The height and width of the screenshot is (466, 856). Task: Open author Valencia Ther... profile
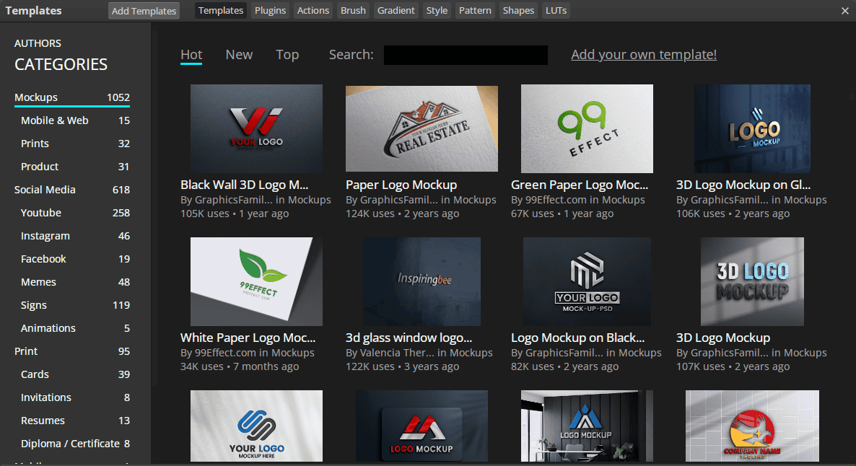click(x=398, y=353)
